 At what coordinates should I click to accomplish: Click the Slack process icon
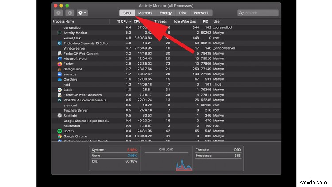(x=59, y=90)
